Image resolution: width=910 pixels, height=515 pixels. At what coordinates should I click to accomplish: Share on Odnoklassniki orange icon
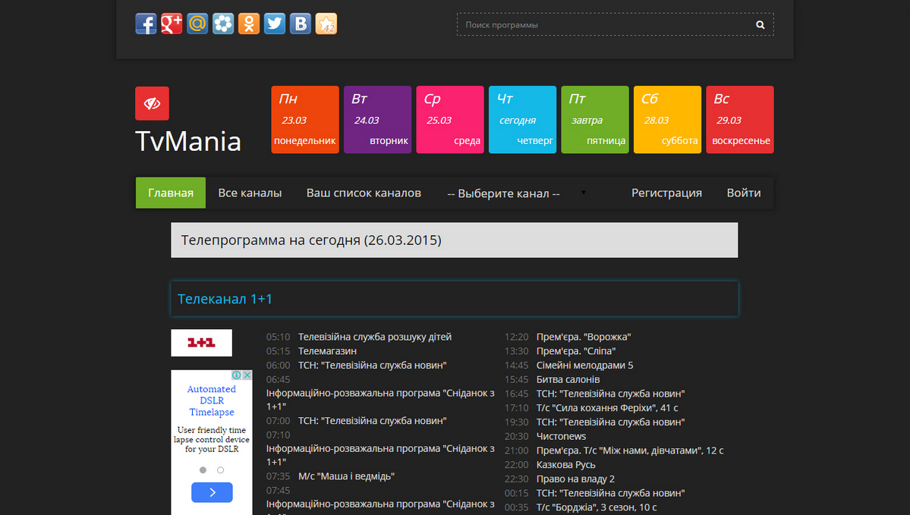(249, 24)
